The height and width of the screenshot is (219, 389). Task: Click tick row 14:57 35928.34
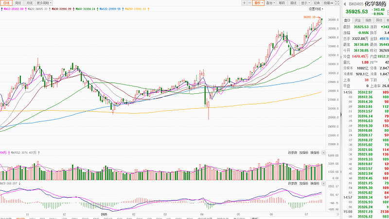(x=366, y=198)
